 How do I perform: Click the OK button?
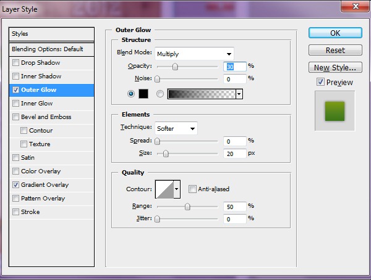point(335,33)
